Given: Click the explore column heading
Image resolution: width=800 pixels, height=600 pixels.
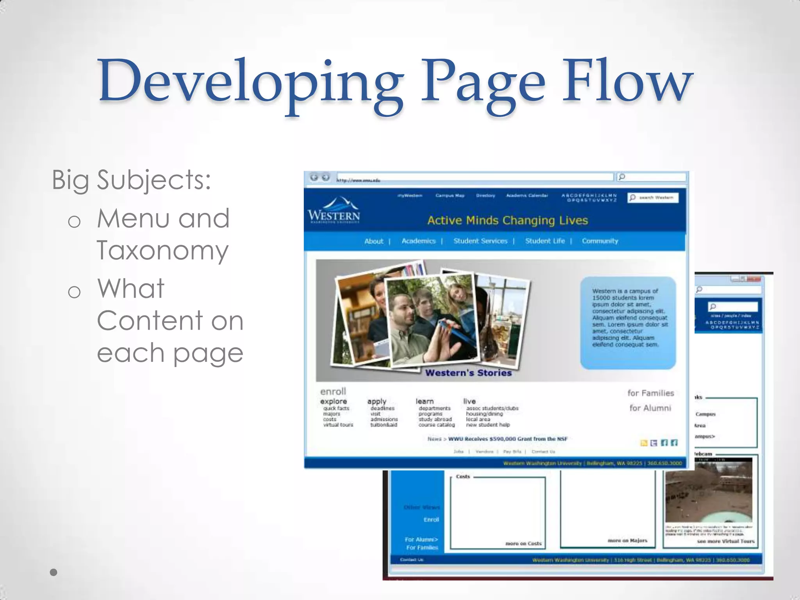Looking at the screenshot, I should pyautogui.click(x=334, y=402).
